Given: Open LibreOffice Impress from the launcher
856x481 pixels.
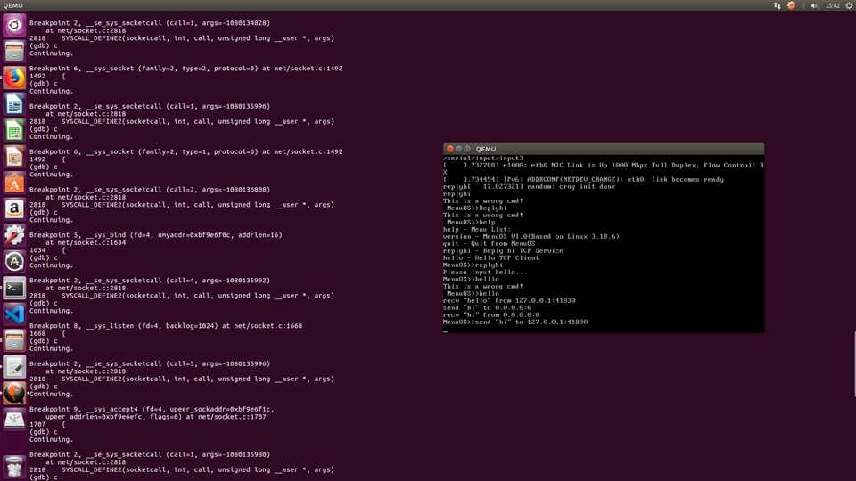Looking at the screenshot, I should (14, 157).
